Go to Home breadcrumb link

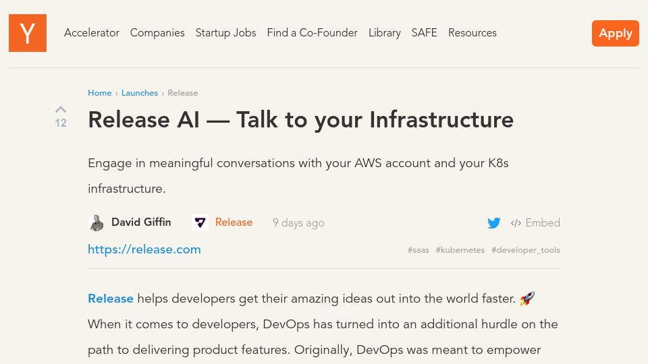click(x=100, y=93)
